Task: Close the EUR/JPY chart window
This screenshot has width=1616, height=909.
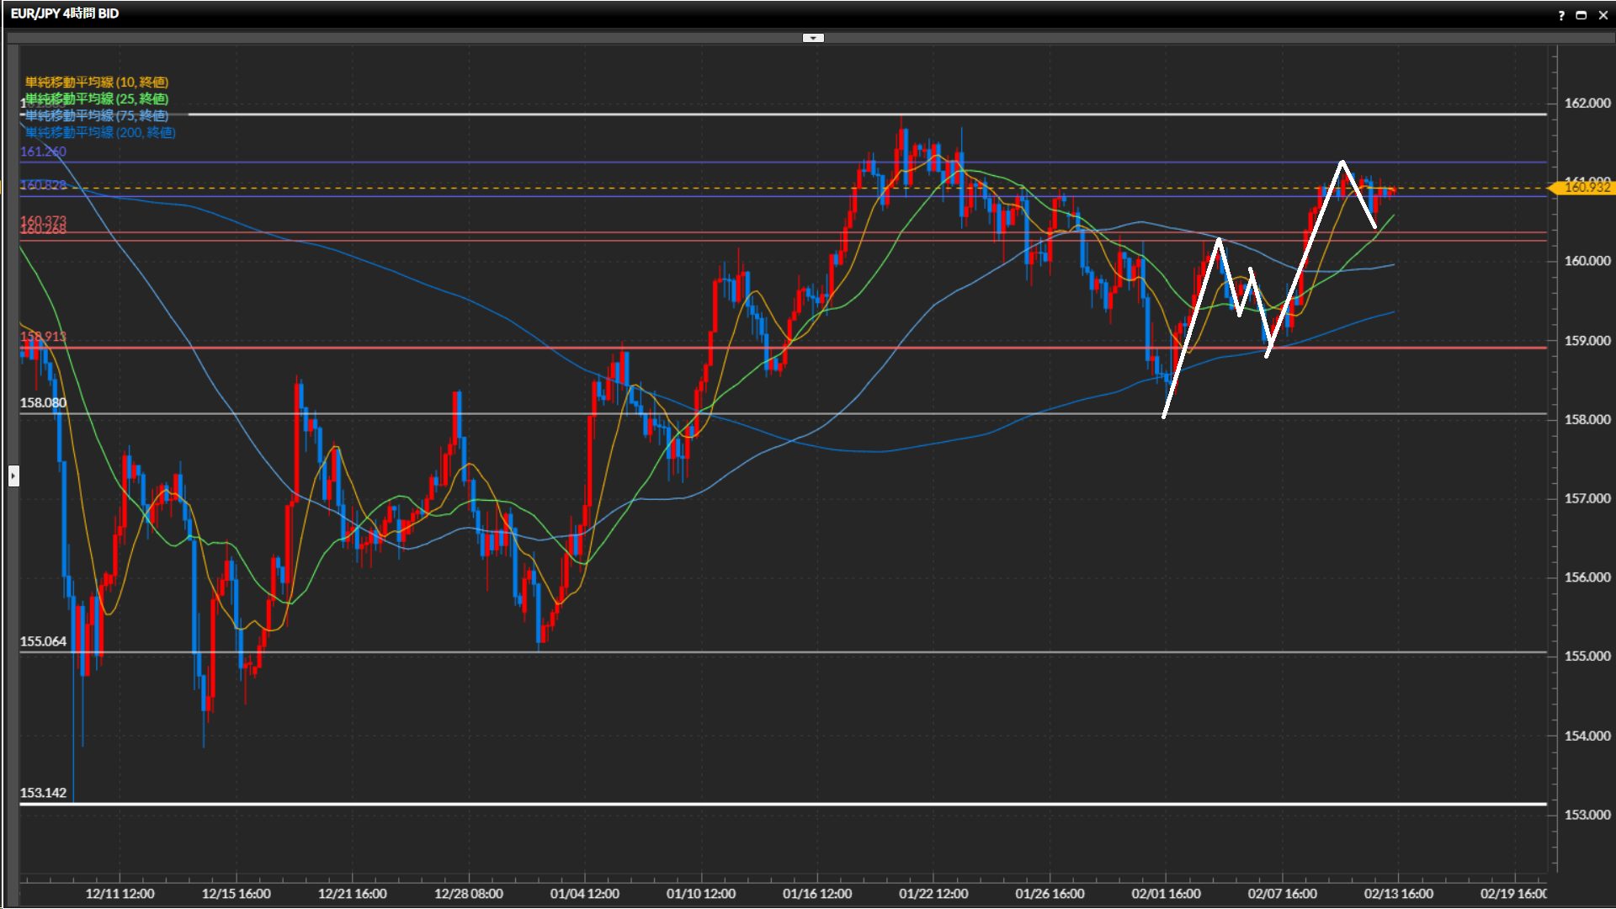Action: point(1603,15)
